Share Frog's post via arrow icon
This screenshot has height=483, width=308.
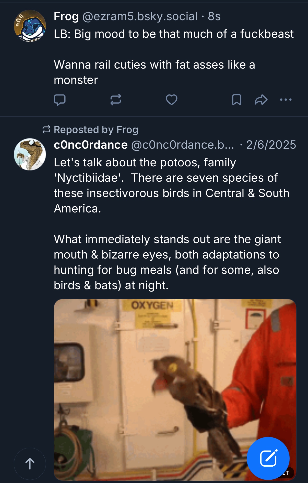(x=261, y=100)
